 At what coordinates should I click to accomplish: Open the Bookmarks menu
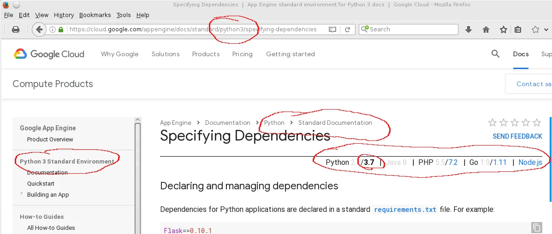coord(95,15)
